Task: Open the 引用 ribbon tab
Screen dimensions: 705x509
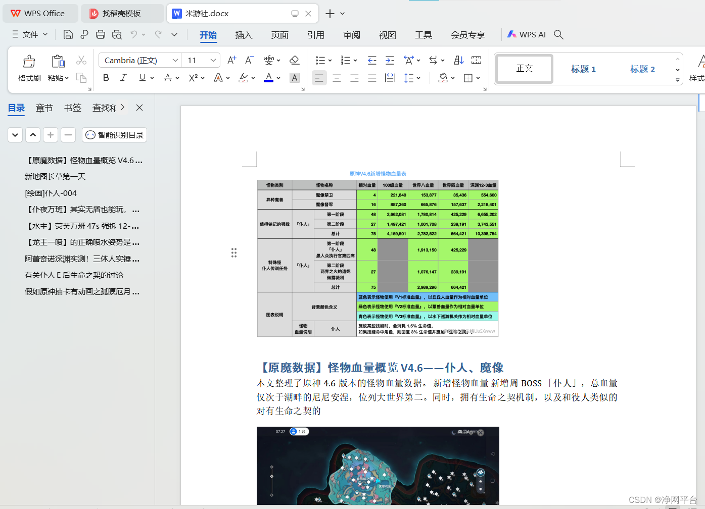Action: pyautogui.click(x=315, y=35)
